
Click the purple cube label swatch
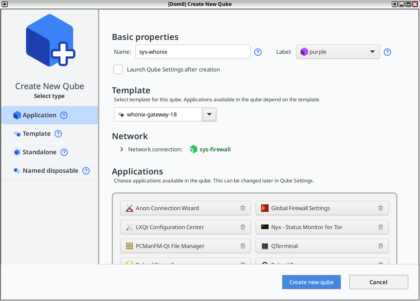(304, 52)
